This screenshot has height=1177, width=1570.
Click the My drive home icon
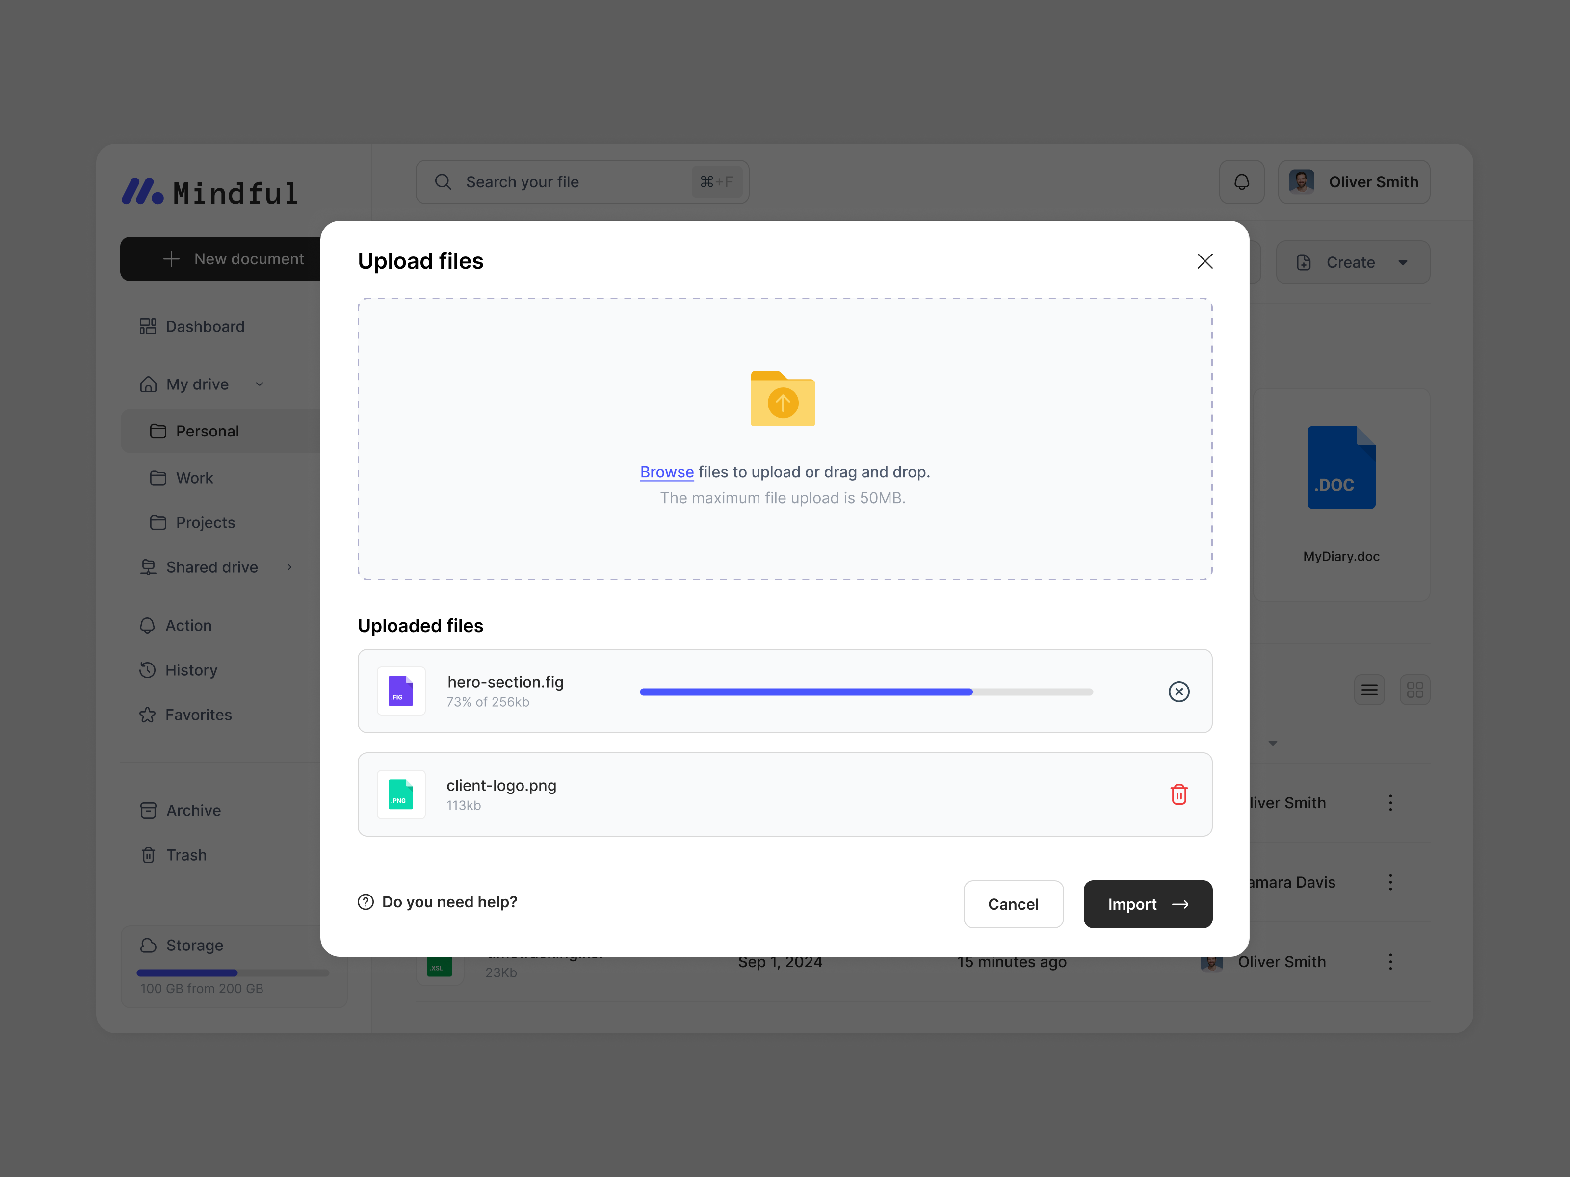coord(148,384)
